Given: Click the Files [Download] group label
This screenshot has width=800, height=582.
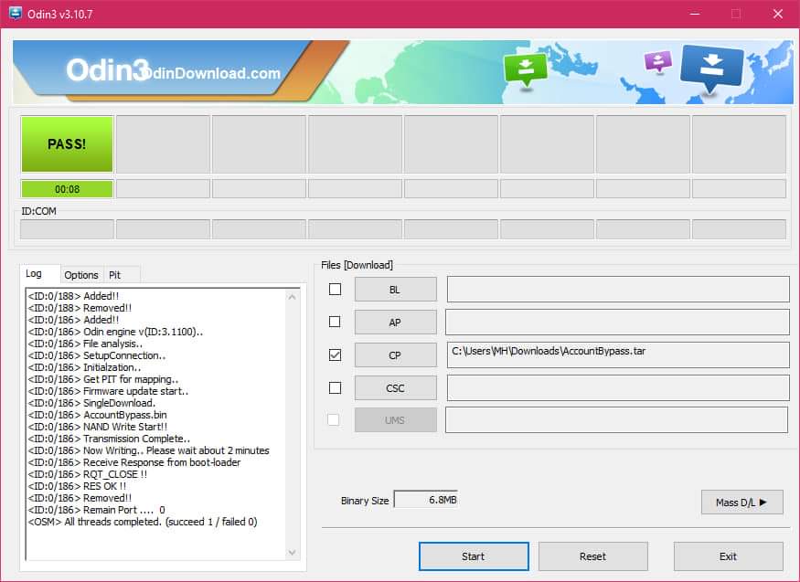Looking at the screenshot, I should pyautogui.click(x=357, y=265).
